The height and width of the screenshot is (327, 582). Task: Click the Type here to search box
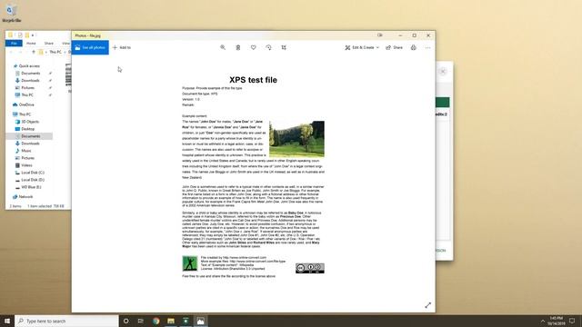[x=66, y=321]
